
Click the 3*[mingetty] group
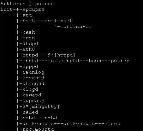pyautogui.click(x=41, y=107)
